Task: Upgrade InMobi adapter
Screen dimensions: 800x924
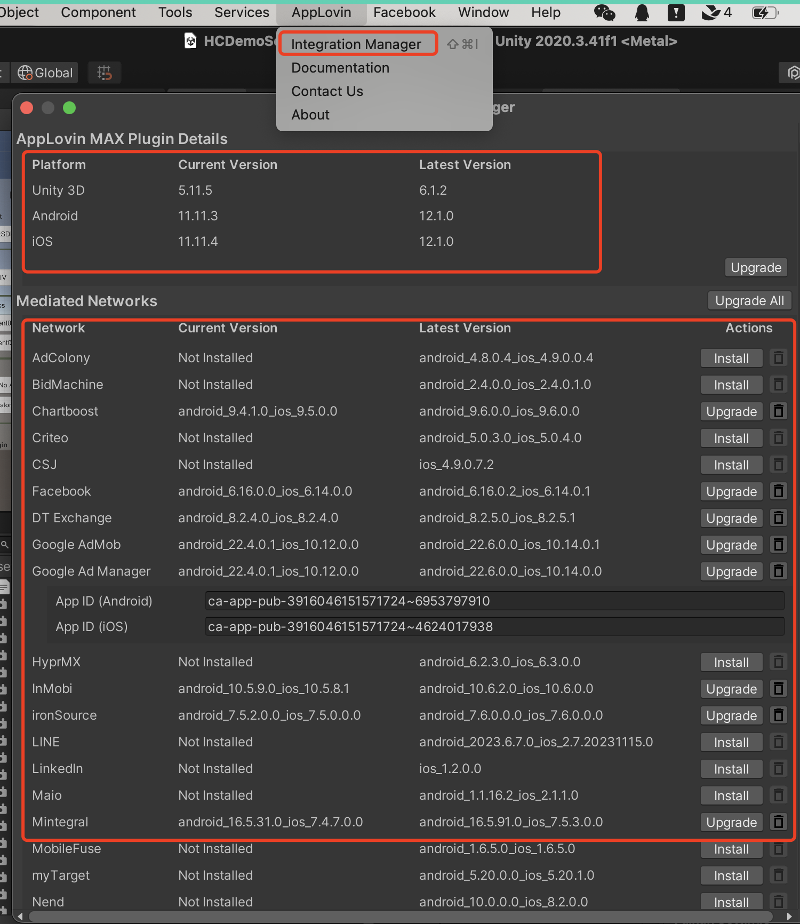Action: click(731, 689)
